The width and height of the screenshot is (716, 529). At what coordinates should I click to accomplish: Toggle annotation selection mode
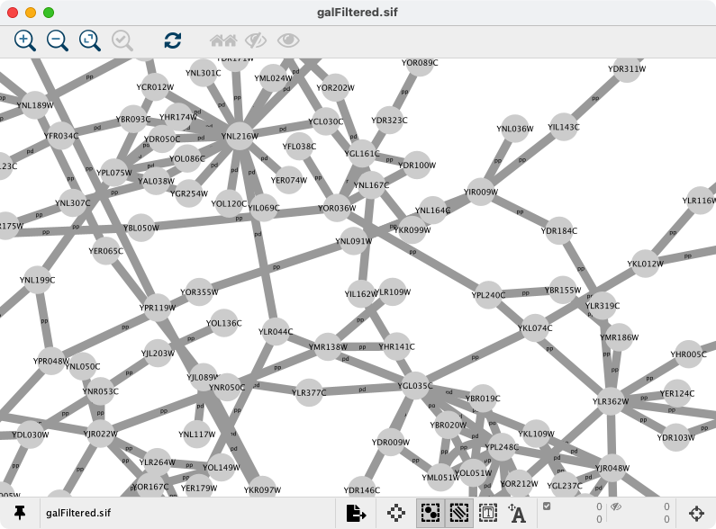pos(488,513)
